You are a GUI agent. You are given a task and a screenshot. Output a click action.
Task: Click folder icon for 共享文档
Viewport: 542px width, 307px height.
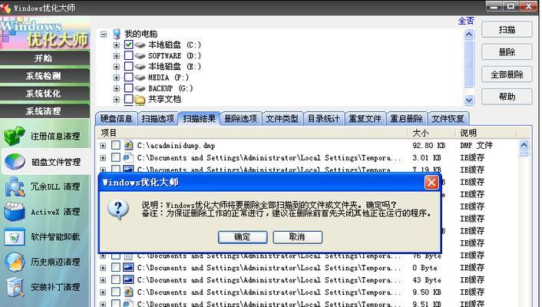click(140, 100)
